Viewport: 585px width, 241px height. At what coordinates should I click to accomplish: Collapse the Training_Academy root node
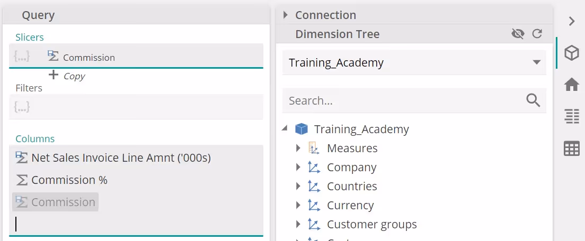(x=285, y=129)
